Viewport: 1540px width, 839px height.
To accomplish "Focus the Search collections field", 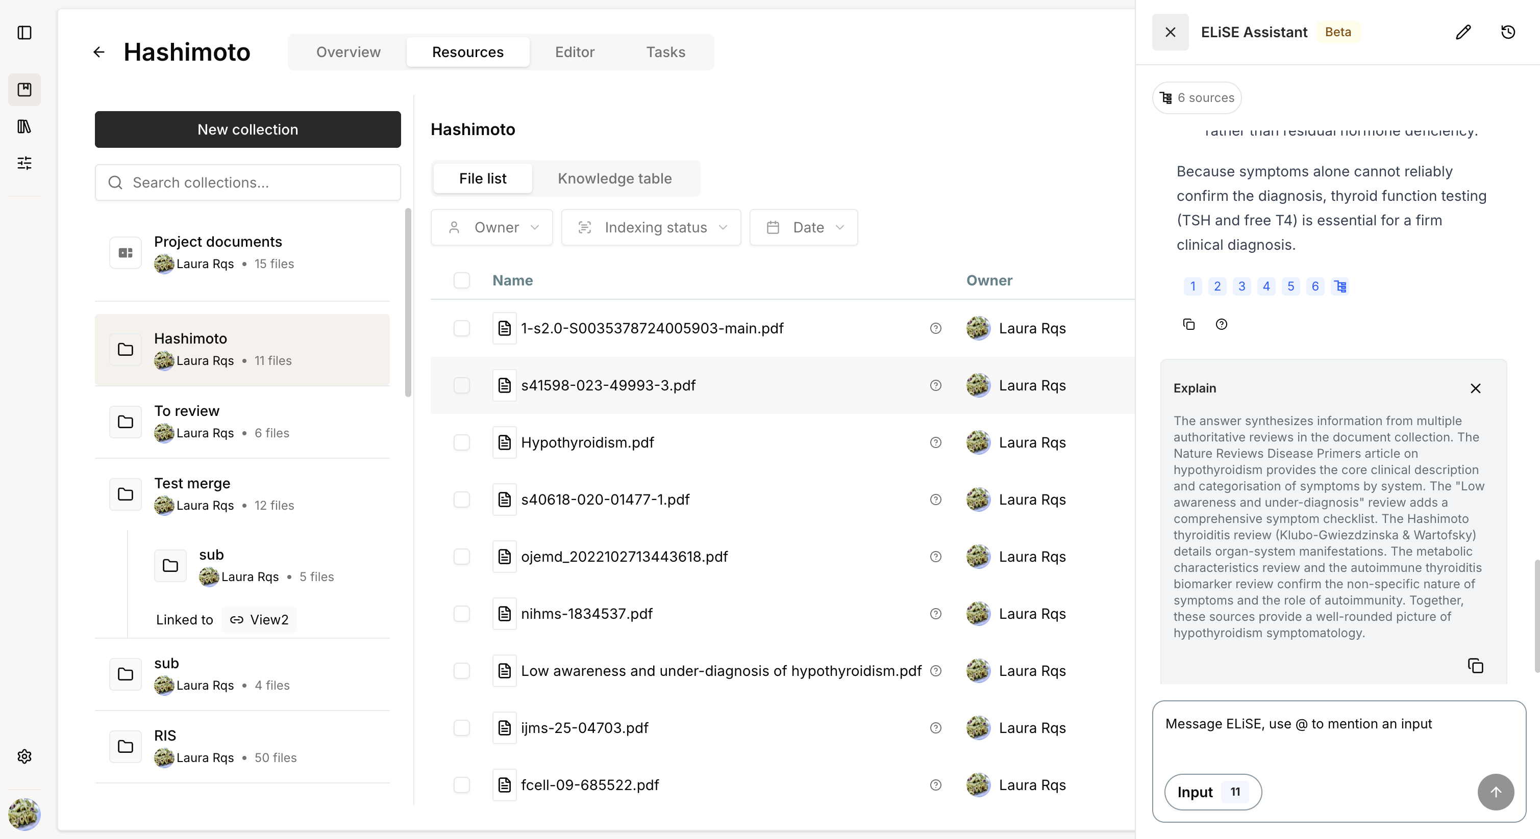I will click(247, 182).
